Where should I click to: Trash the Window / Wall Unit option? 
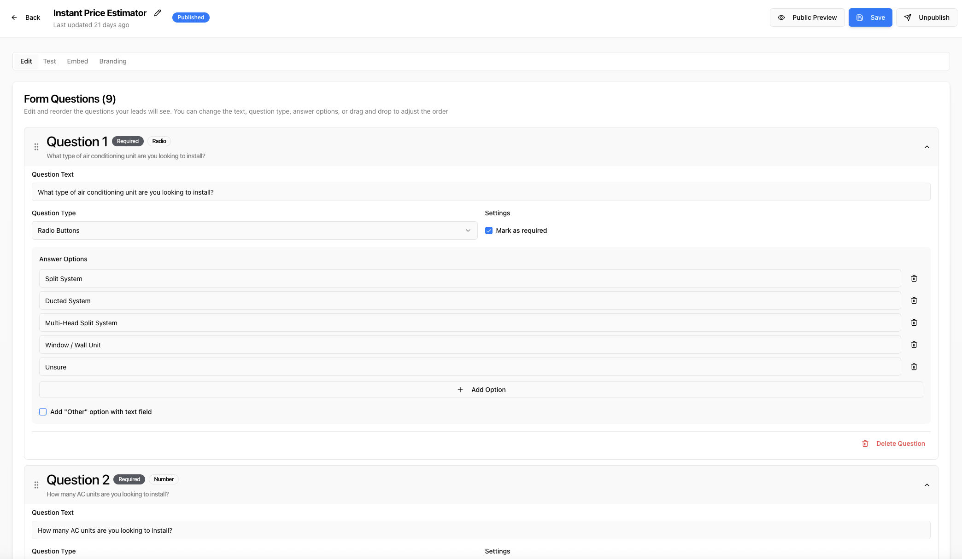914,345
